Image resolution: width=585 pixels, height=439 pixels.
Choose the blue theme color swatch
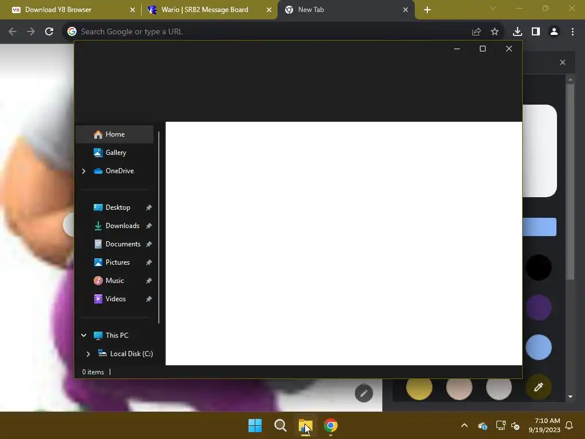click(538, 347)
